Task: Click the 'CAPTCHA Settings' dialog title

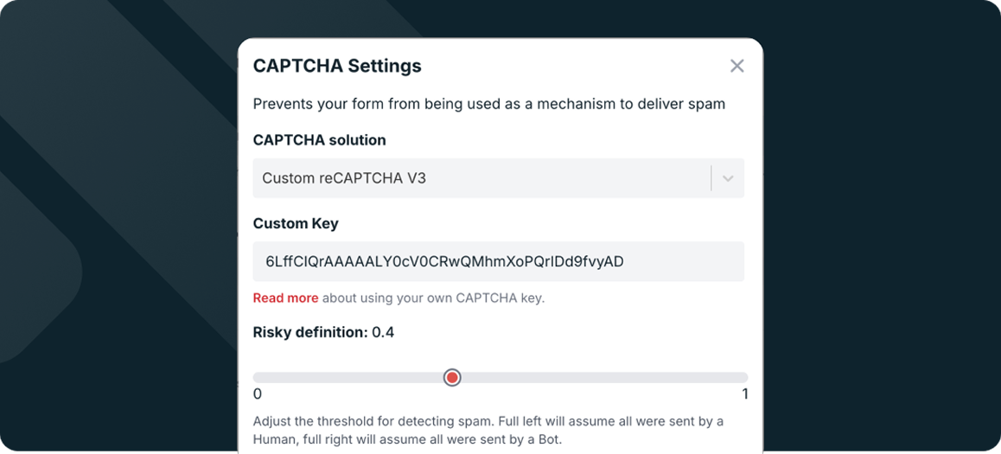Action: 337,66
